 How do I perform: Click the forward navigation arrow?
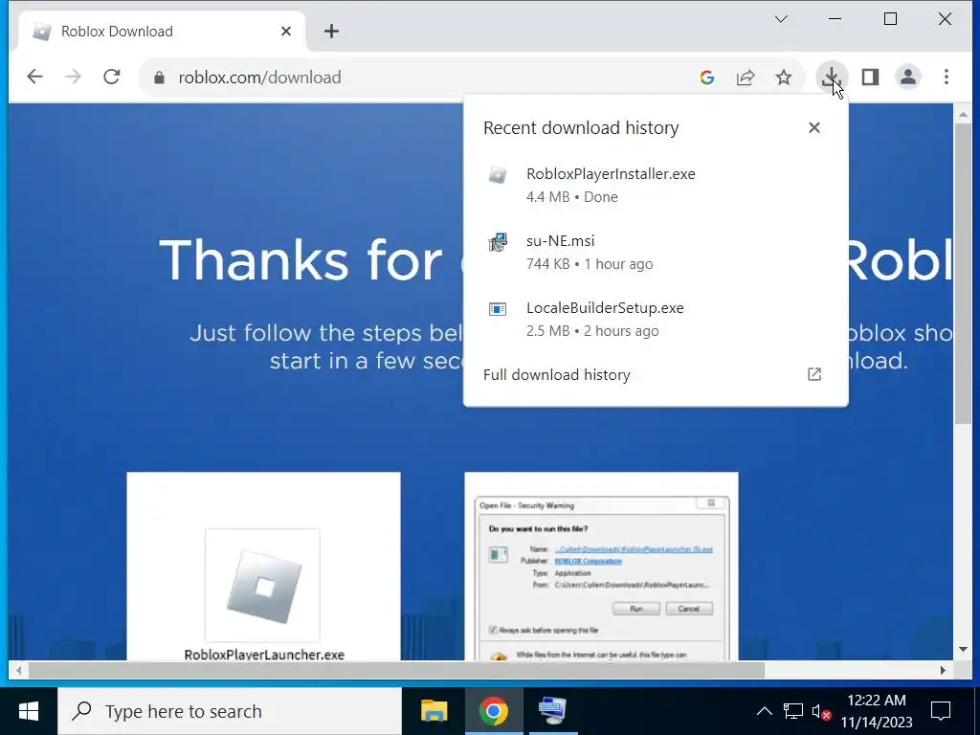click(73, 78)
